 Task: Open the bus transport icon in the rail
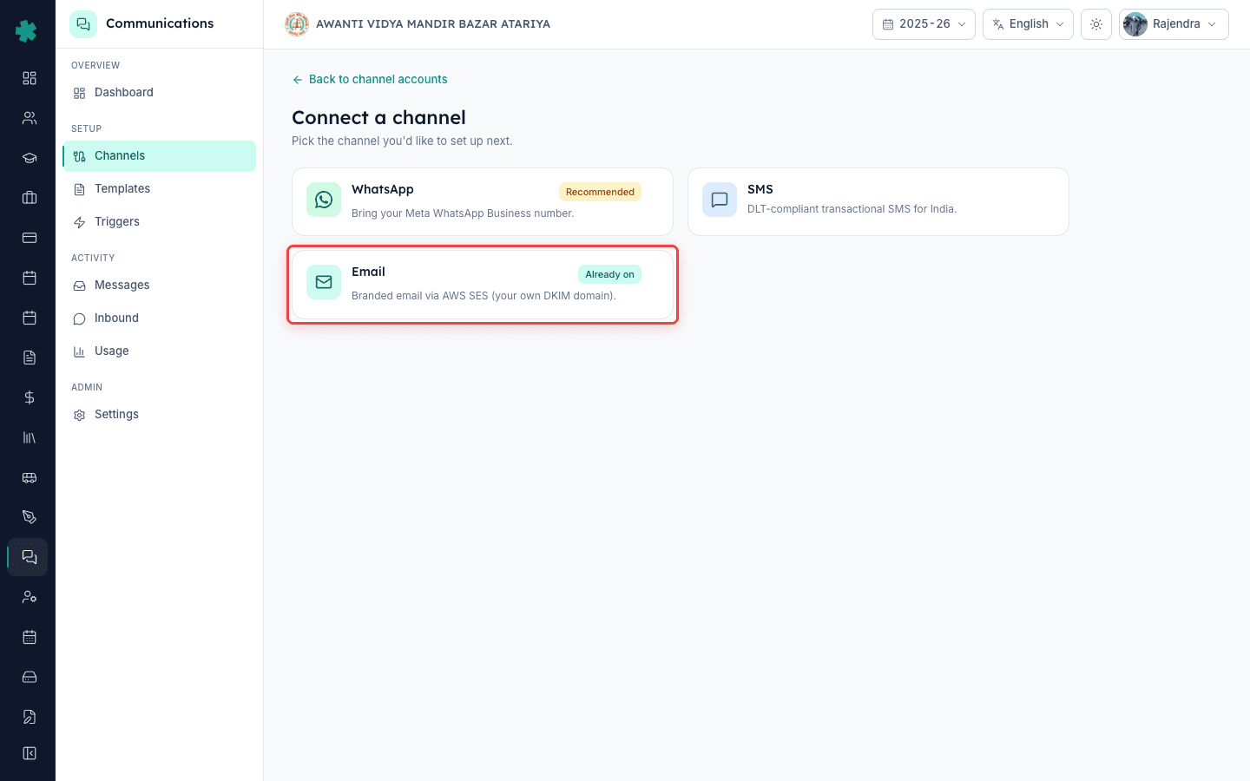pyautogui.click(x=30, y=477)
